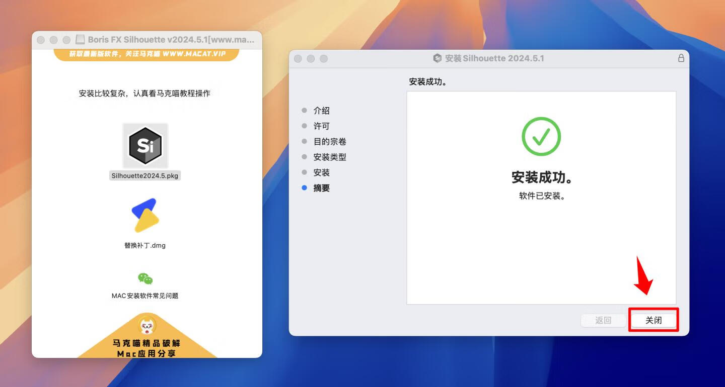Image resolution: width=725 pixels, height=387 pixels.
Task: Click the cat mascot logo in the Finder window
Action: (147, 326)
